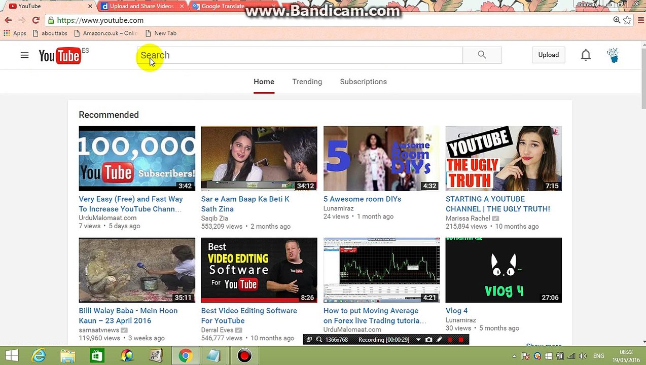Viewport: 646px width, 365px height.
Task: Open samaatvnews channel link
Action: pyautogui.click(x=99, y=330)
